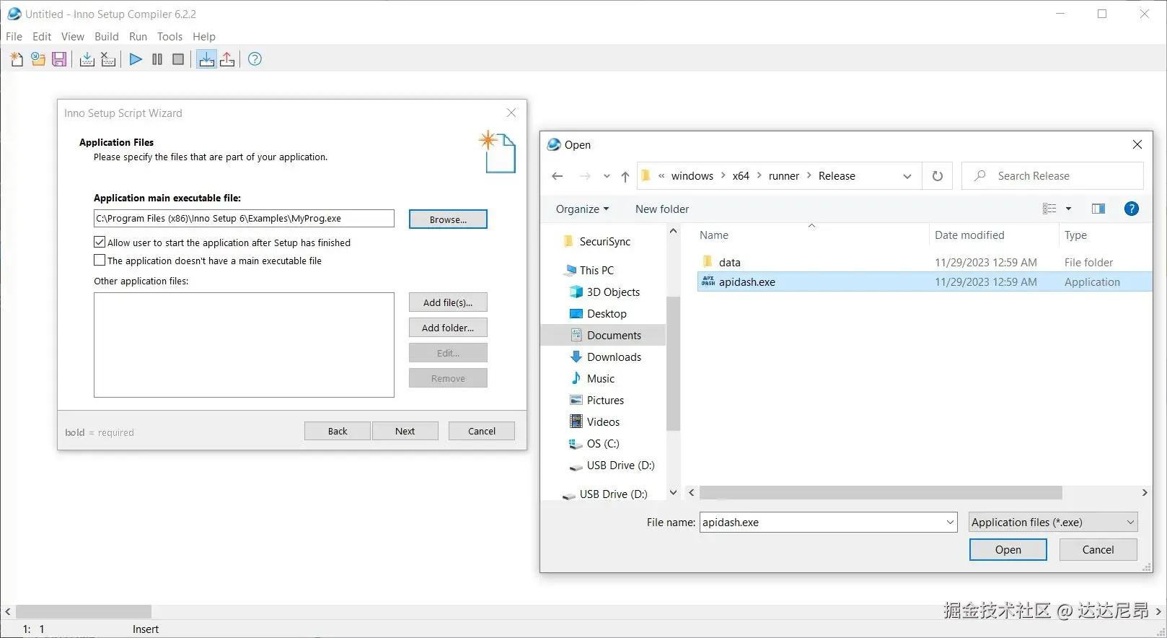Click the Compile toolbar icon

(87, 59)
